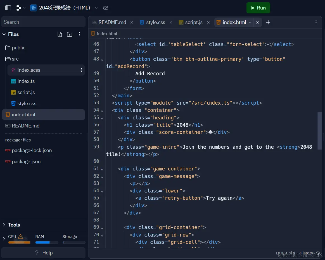Fold code at line 62
Screen dimensions: 325x260
[x=102, y=177]
